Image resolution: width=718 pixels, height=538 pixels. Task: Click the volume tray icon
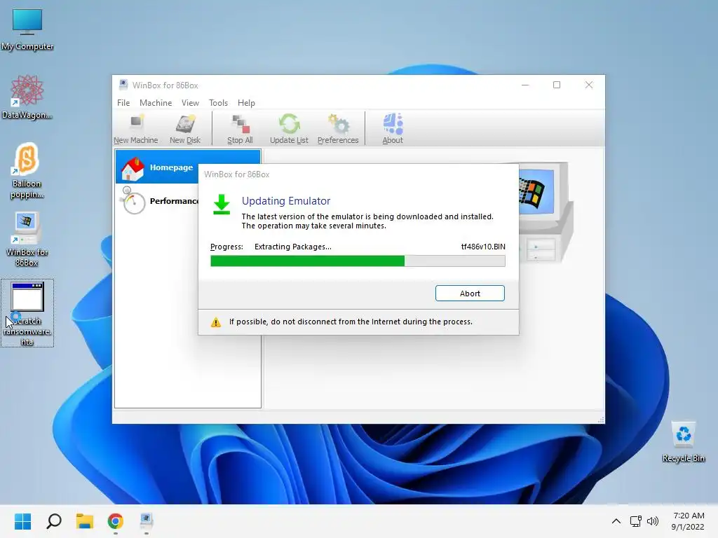click(653, 521)
